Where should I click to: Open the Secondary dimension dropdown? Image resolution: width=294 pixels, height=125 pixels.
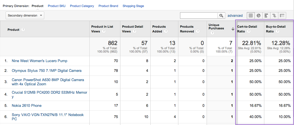click(25, 15)
